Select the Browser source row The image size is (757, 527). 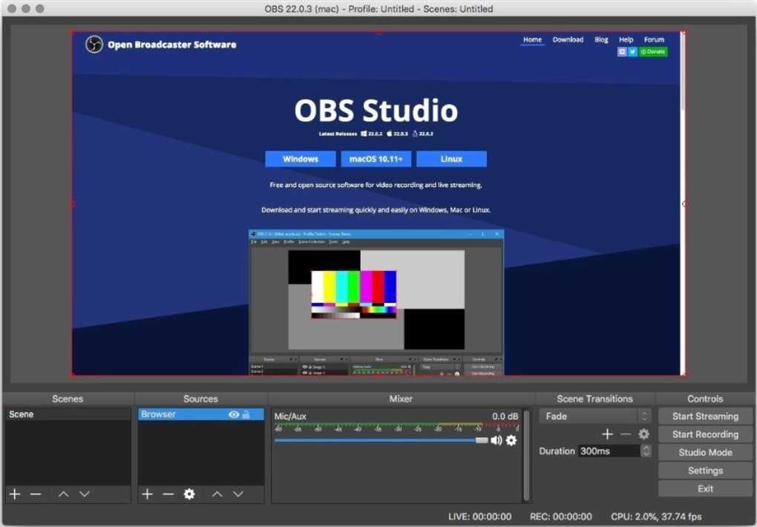[x=201, y=414]
